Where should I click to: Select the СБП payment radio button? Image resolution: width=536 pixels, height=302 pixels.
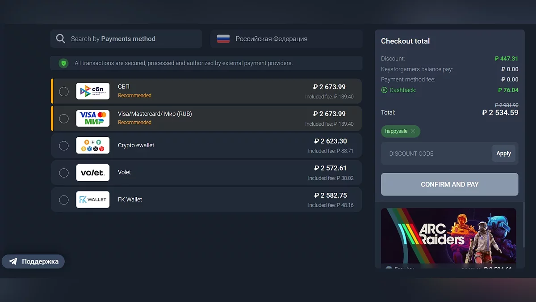(64, 91)
